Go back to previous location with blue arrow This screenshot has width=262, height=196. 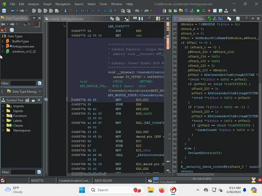pos(13,11)
